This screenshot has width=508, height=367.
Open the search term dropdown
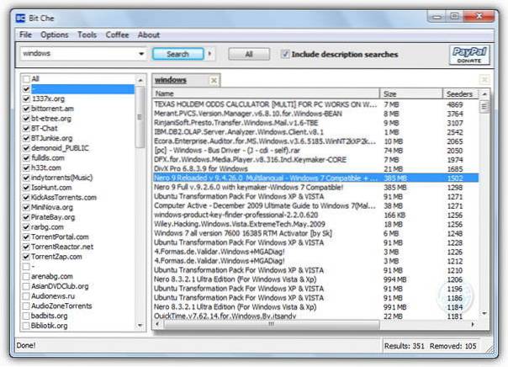click(140, 54)
